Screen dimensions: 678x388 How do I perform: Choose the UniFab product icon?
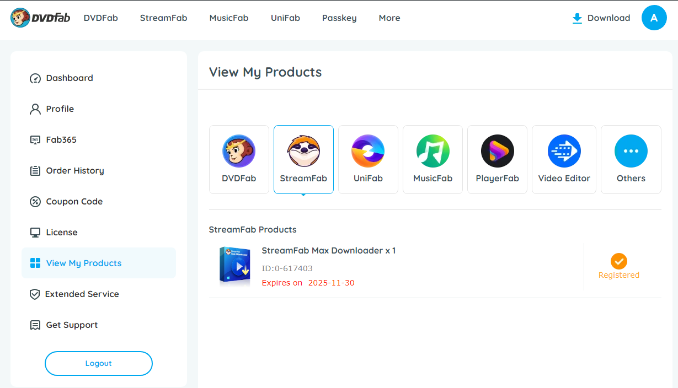click(x=368, y=152)
